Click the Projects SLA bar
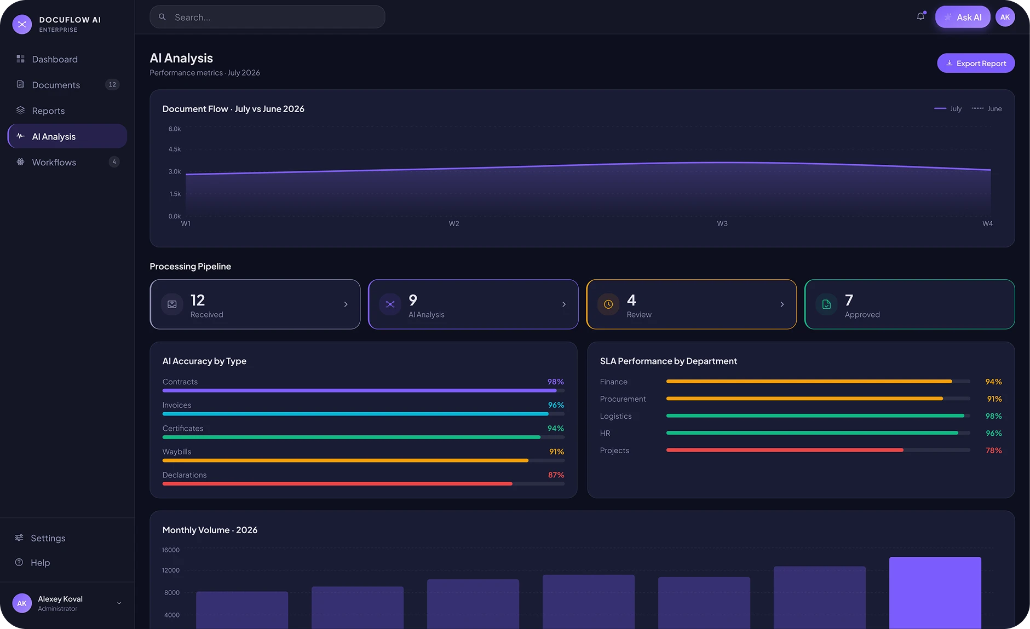The width and height of the screenshot is (1030, 629). tap(818, 450)
